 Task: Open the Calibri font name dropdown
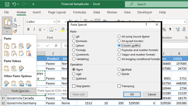pyautogui.click(x=54, y=22)
